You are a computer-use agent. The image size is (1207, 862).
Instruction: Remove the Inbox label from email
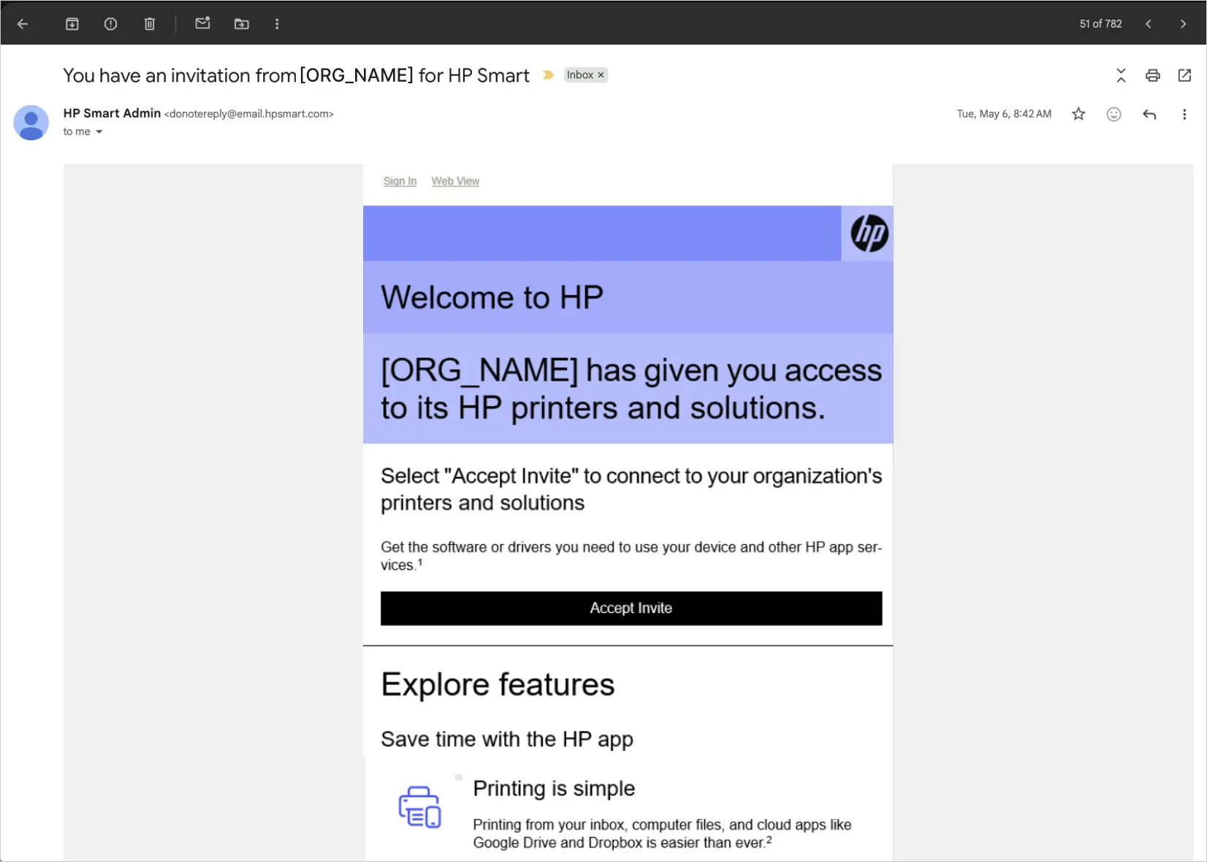click(601, 75)
